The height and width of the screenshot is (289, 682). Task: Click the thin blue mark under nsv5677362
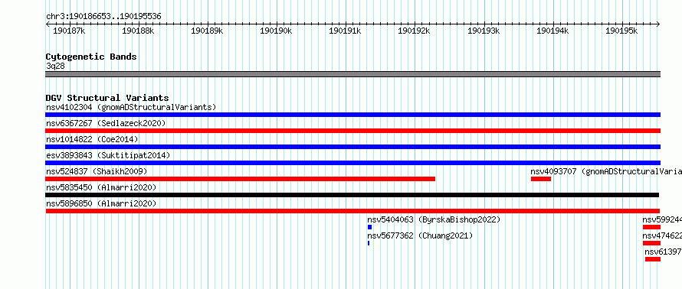coord(369,243)
